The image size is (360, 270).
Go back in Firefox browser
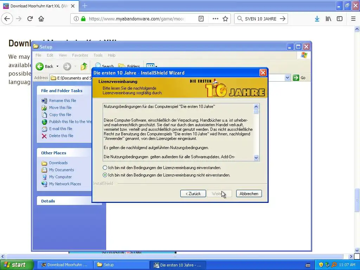click(7, 19)
